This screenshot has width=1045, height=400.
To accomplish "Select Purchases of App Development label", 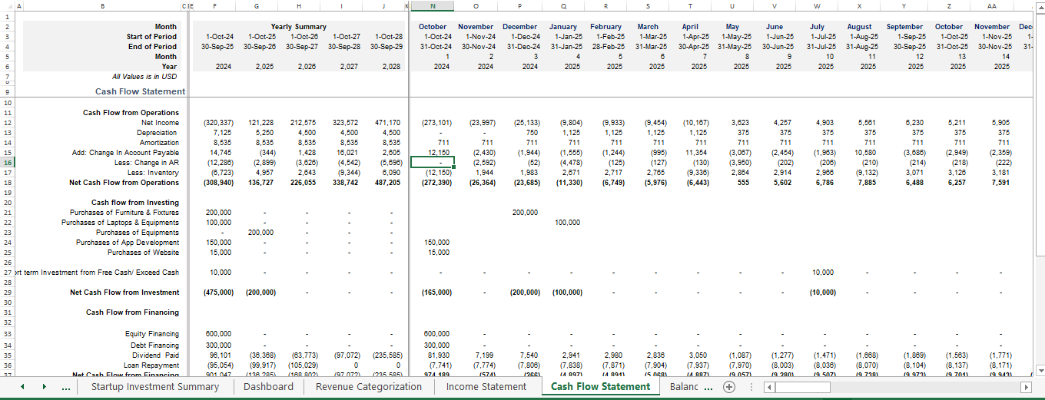I will click(x=128, y=243).
